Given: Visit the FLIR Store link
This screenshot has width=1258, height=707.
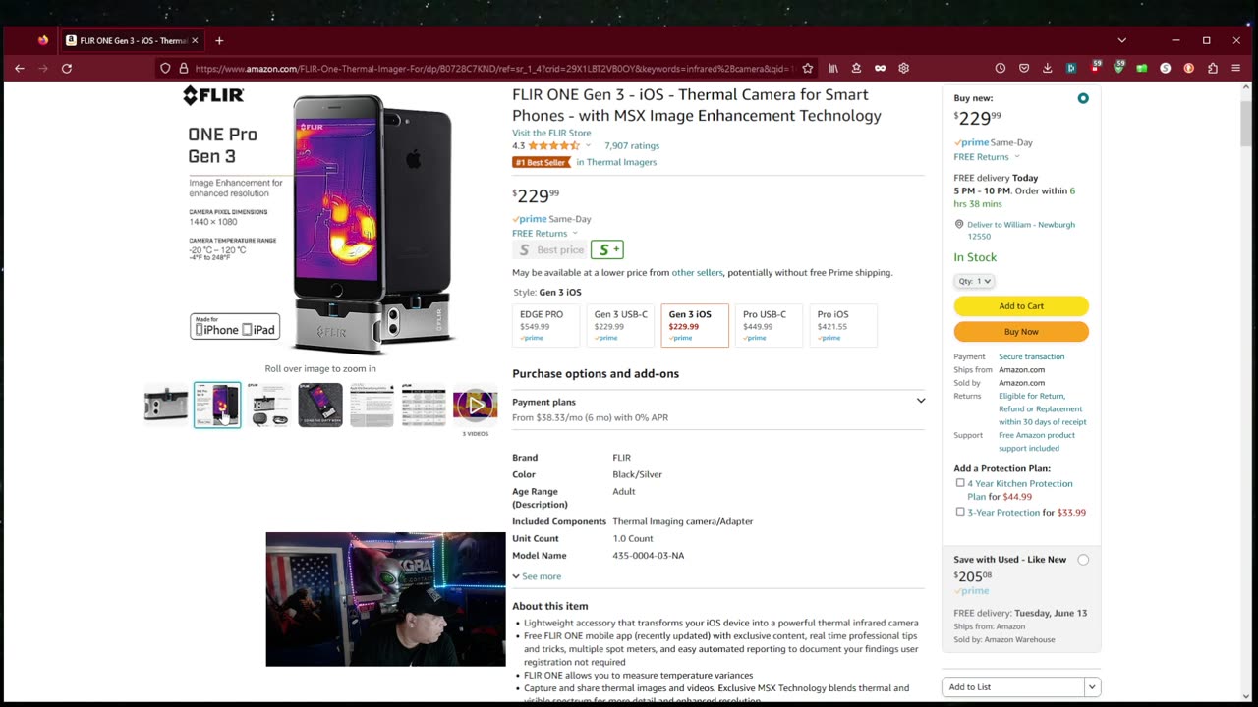Looking at the screenshot, I should 551,133.
